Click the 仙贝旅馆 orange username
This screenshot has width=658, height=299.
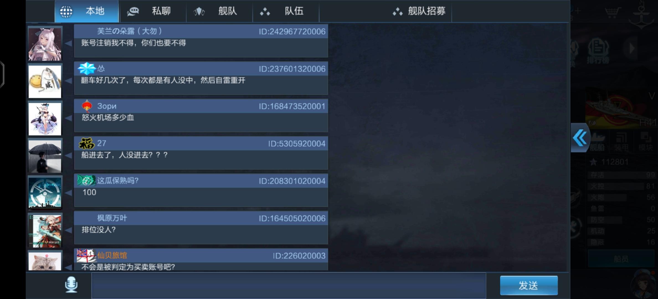pos(112,255)
